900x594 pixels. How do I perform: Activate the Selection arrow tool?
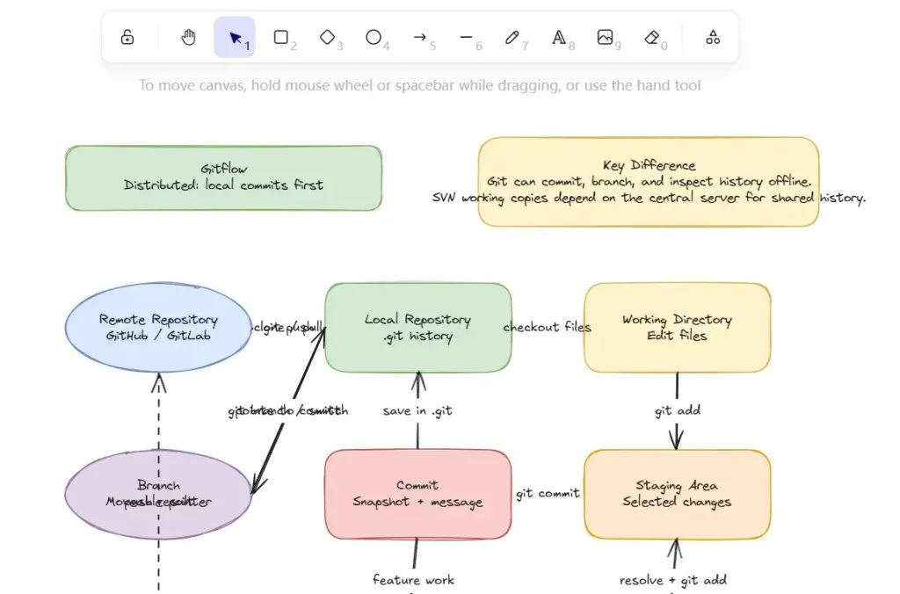[x=235, y=38]
